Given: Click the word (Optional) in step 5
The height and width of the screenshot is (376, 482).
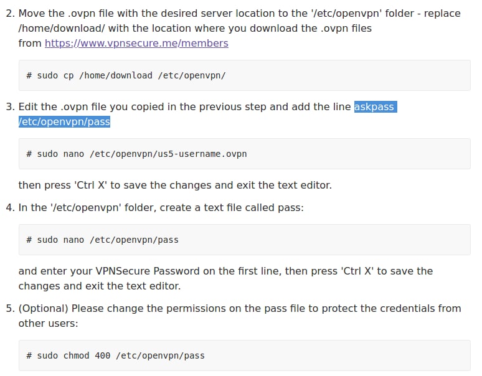Looking at the screenshot, I should tap(44, 308).
